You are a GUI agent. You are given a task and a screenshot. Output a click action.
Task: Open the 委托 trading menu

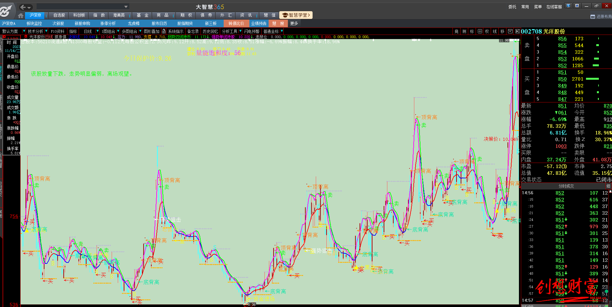click(512, 7)
